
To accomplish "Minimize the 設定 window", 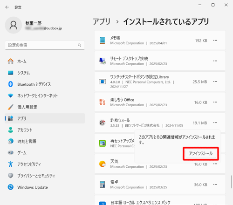I will [200, 5].
